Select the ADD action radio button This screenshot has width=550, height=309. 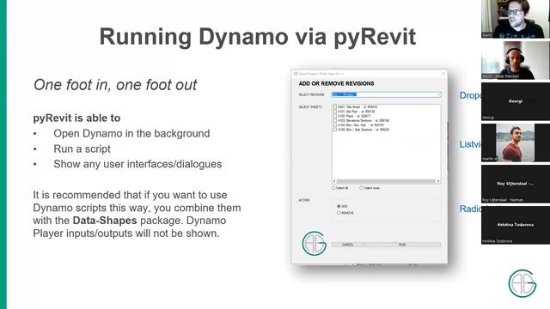tap(339, 206)
